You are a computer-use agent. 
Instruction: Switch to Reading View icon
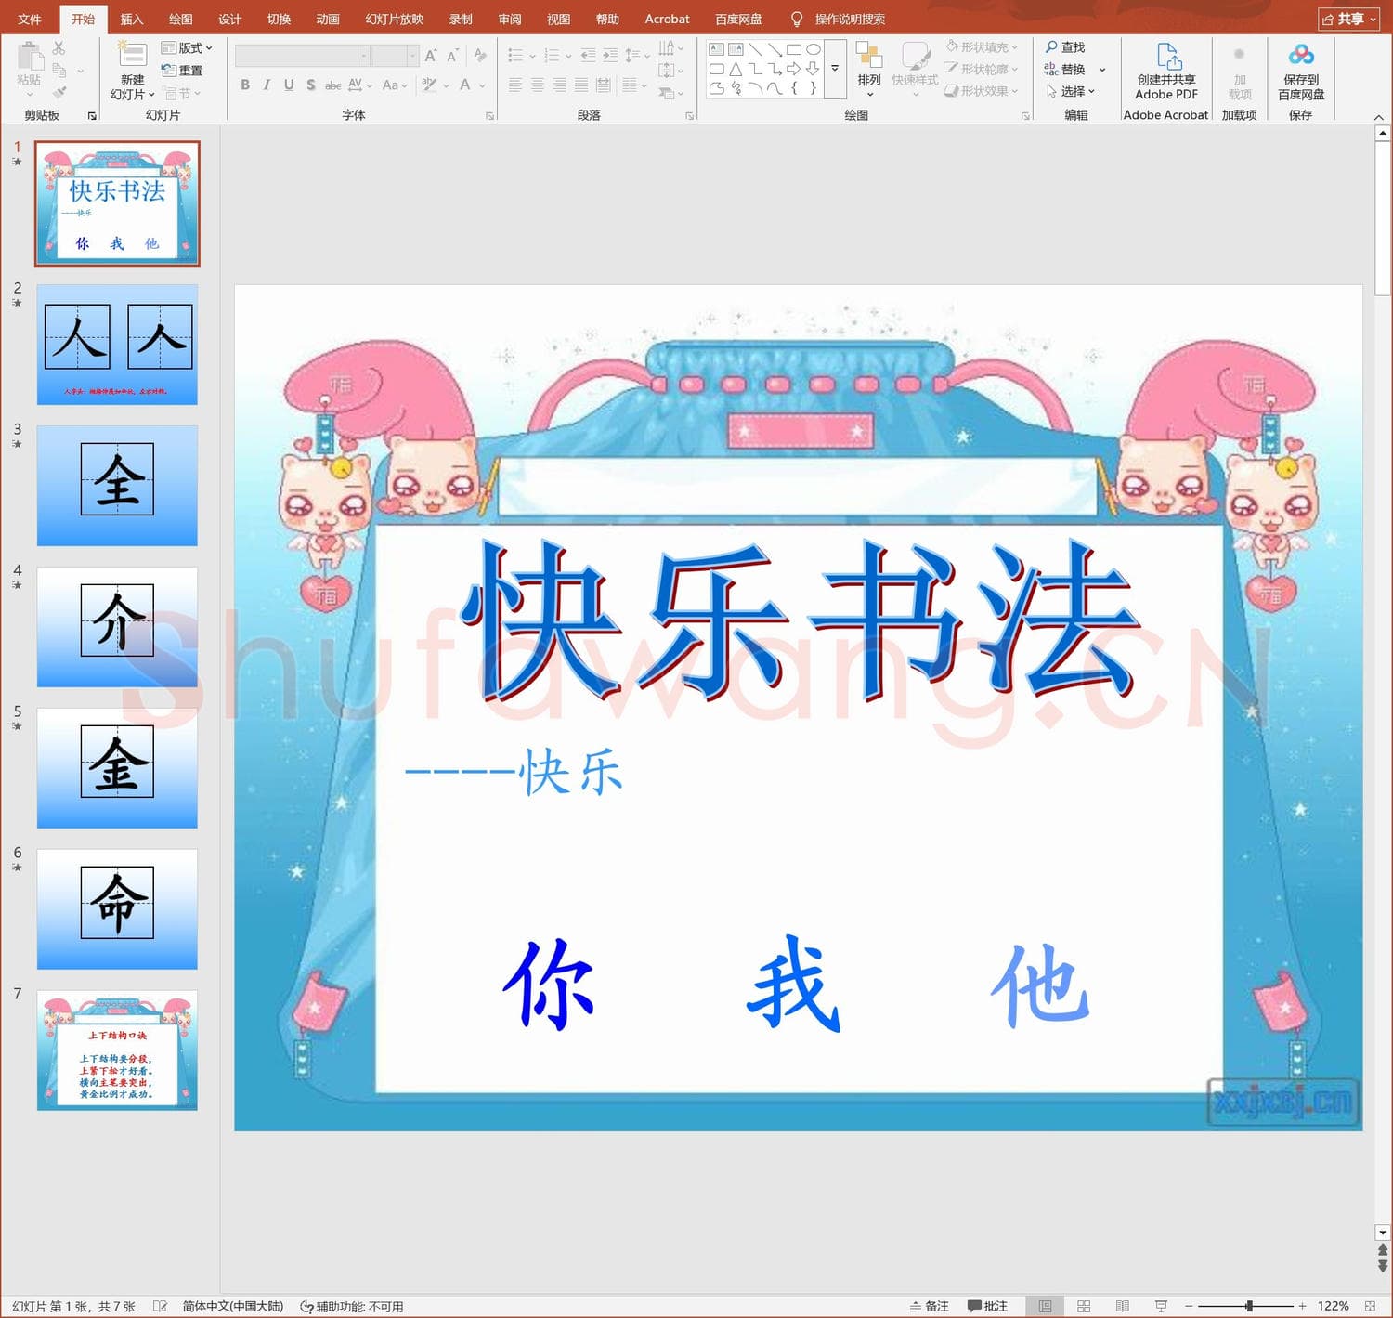(x=1123, y=1306)
